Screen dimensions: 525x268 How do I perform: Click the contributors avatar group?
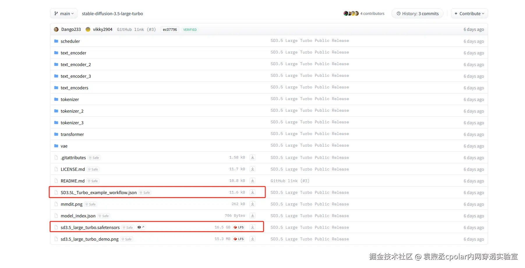pos(351,13)
